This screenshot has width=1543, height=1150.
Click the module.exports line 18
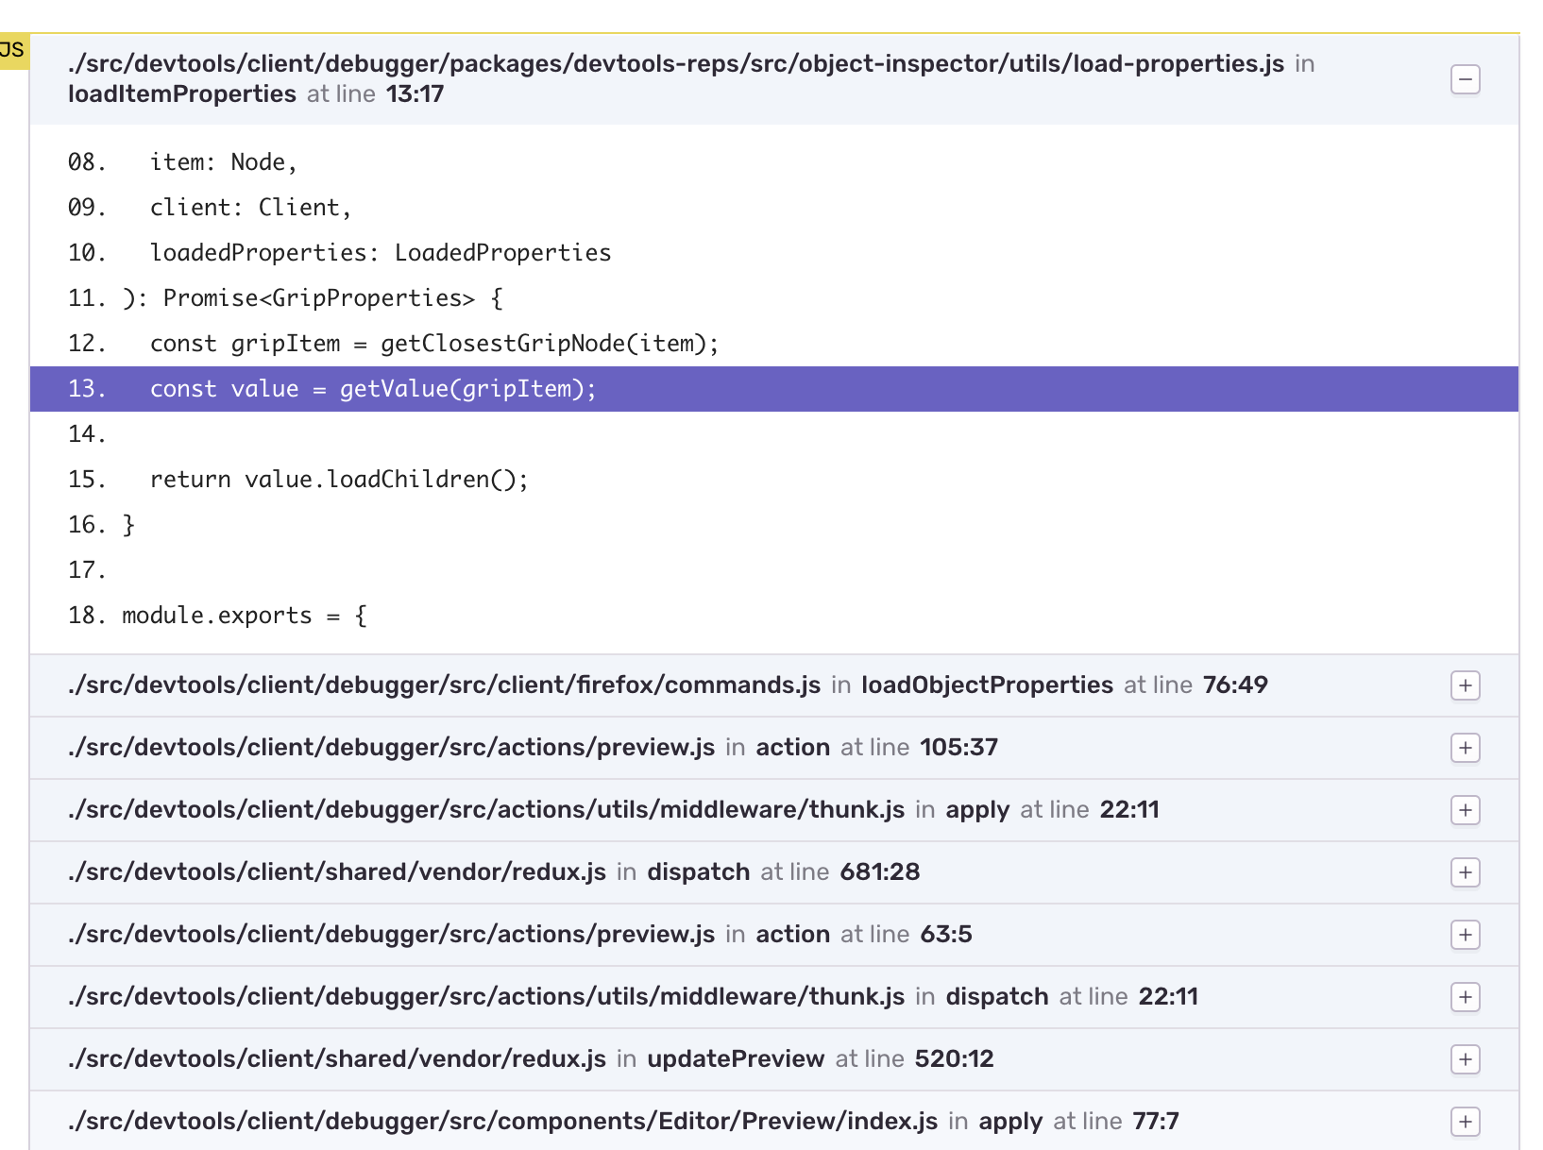point(242,615)
